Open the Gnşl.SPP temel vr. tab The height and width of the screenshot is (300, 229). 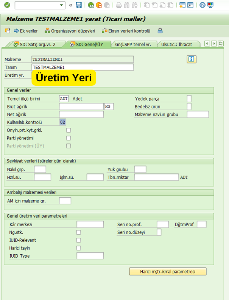coord(133,44)
